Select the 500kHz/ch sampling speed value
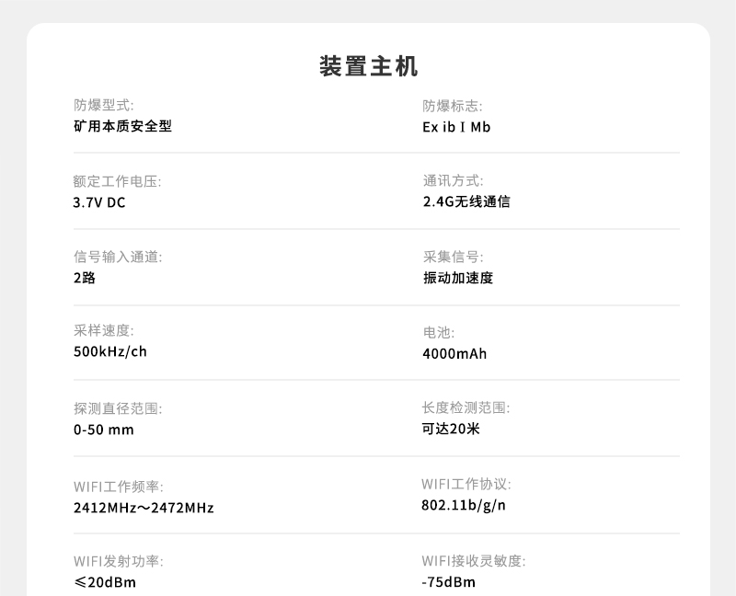The height and width of the screenshot is (596, 736). coord(110,352)
